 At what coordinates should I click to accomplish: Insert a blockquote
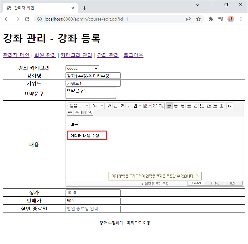coord(230,106)
